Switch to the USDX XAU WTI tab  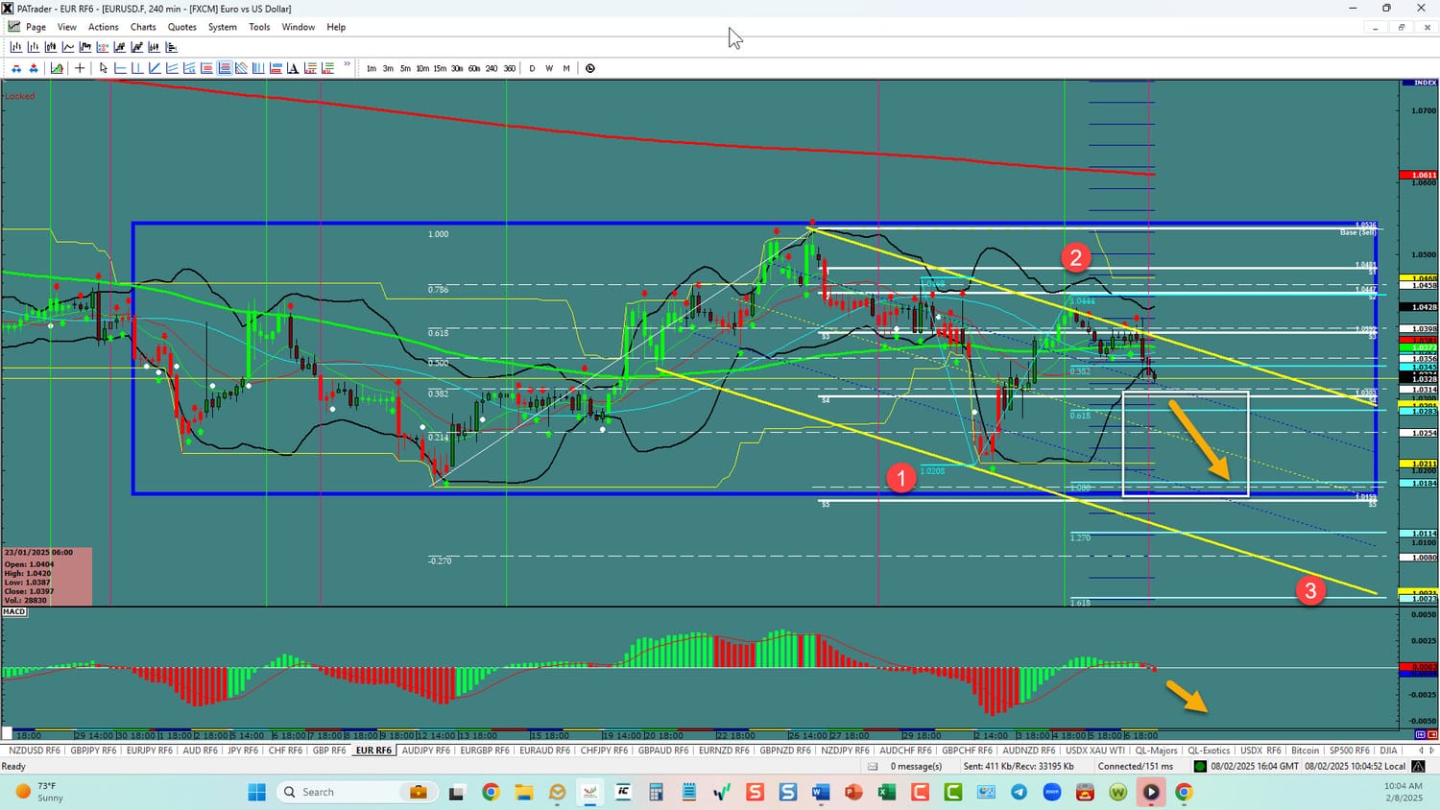pos(1095,750)
